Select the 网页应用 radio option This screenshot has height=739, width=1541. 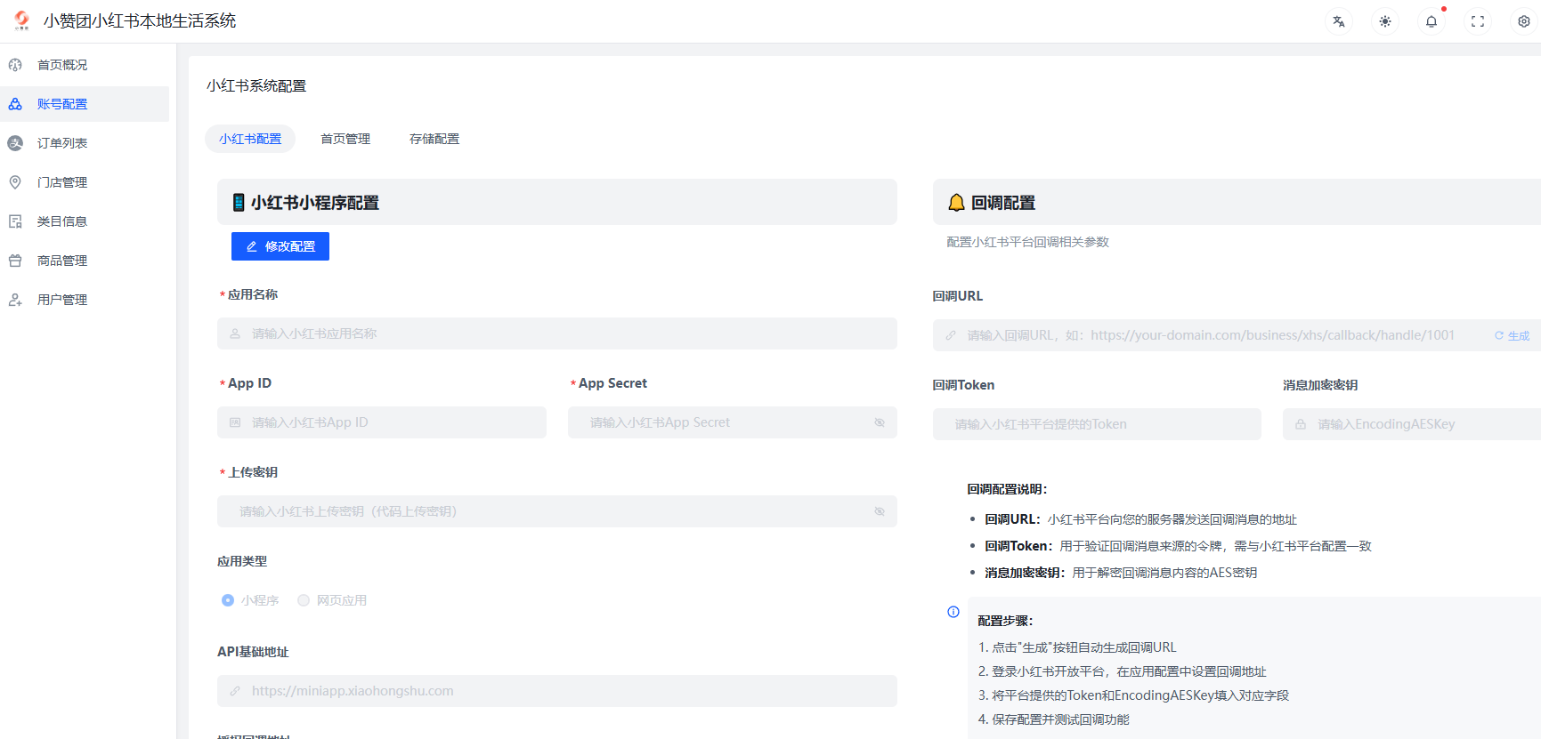pos(304,600)
